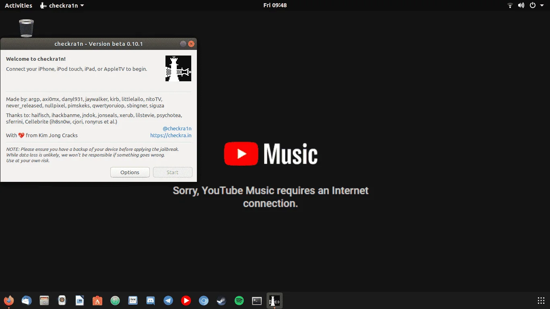Click 'Connect your iPhone, iPod touch' text

click(77, 69)
